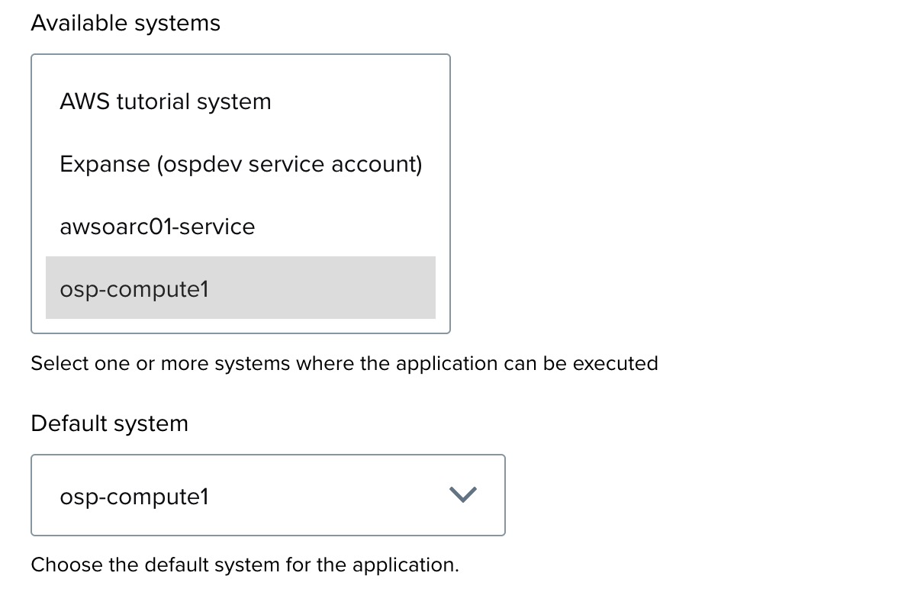Click helper text about selecting systems
Screen dimensions: 911x592
click(x=344, y=363)
